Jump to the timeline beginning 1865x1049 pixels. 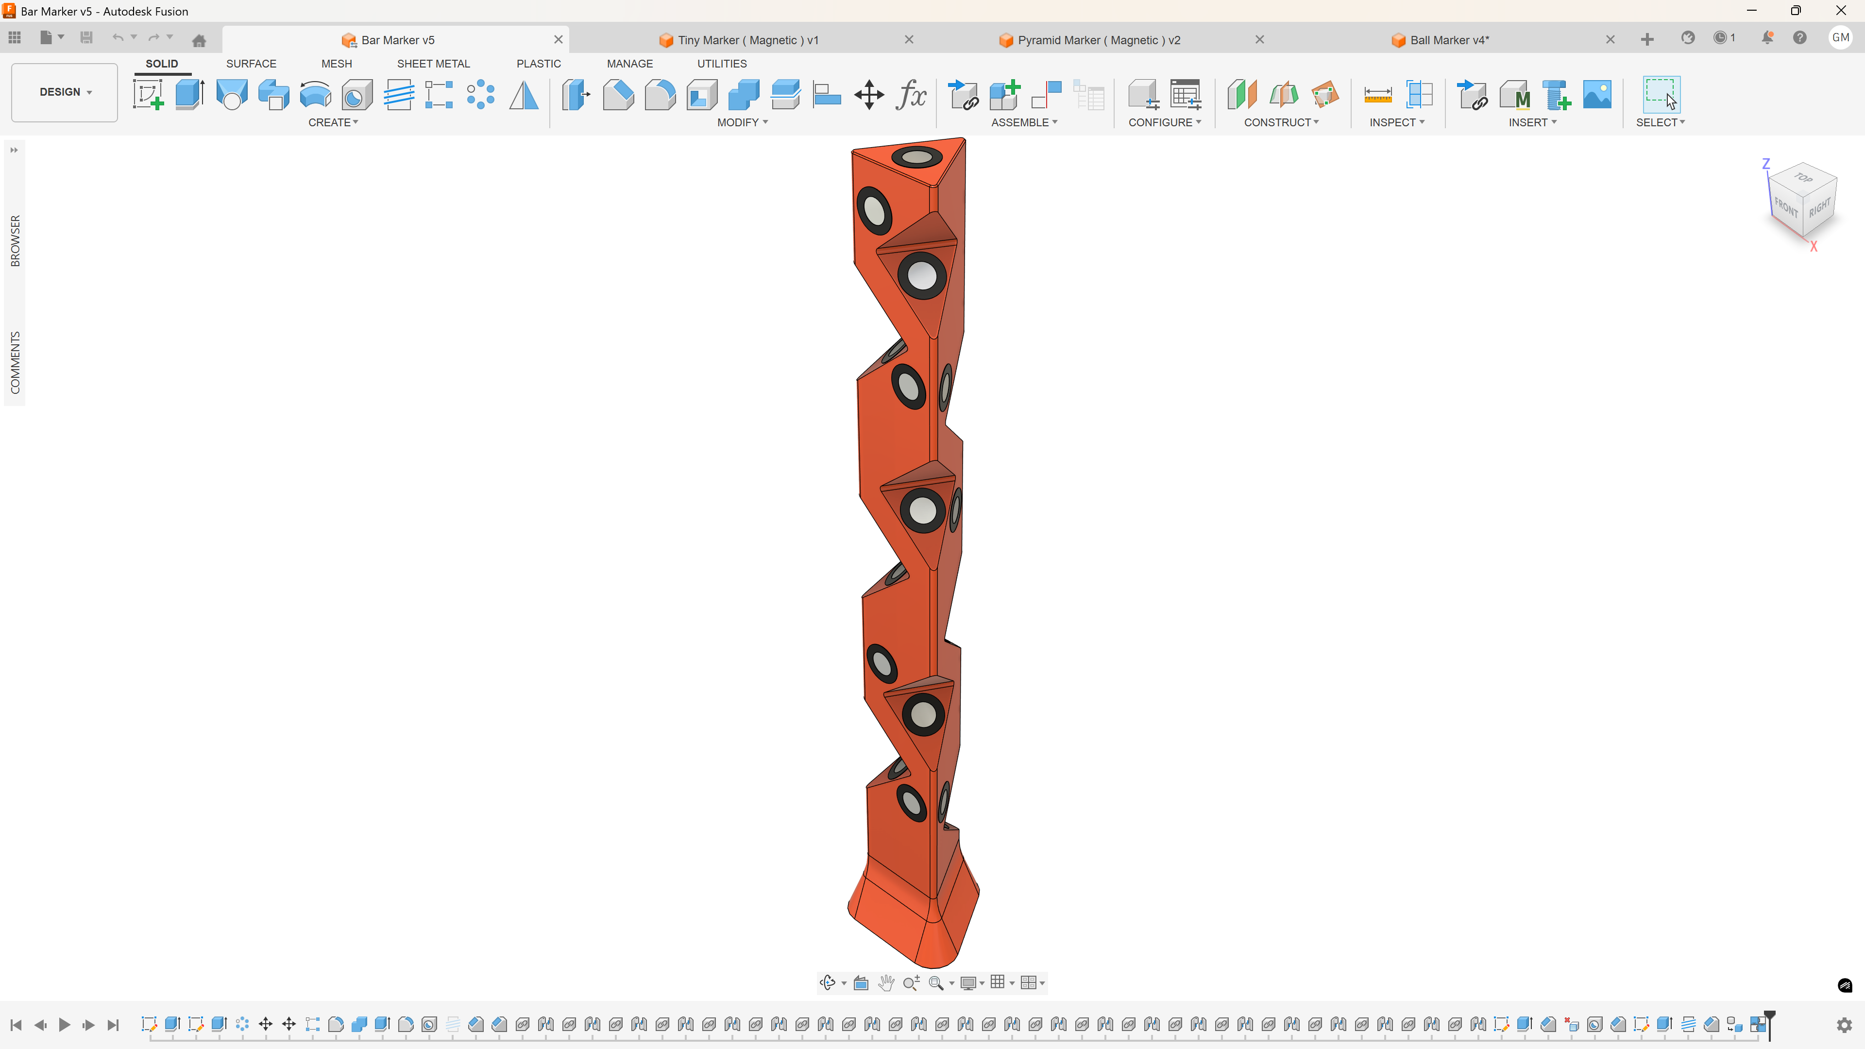tap(16, 1024)
